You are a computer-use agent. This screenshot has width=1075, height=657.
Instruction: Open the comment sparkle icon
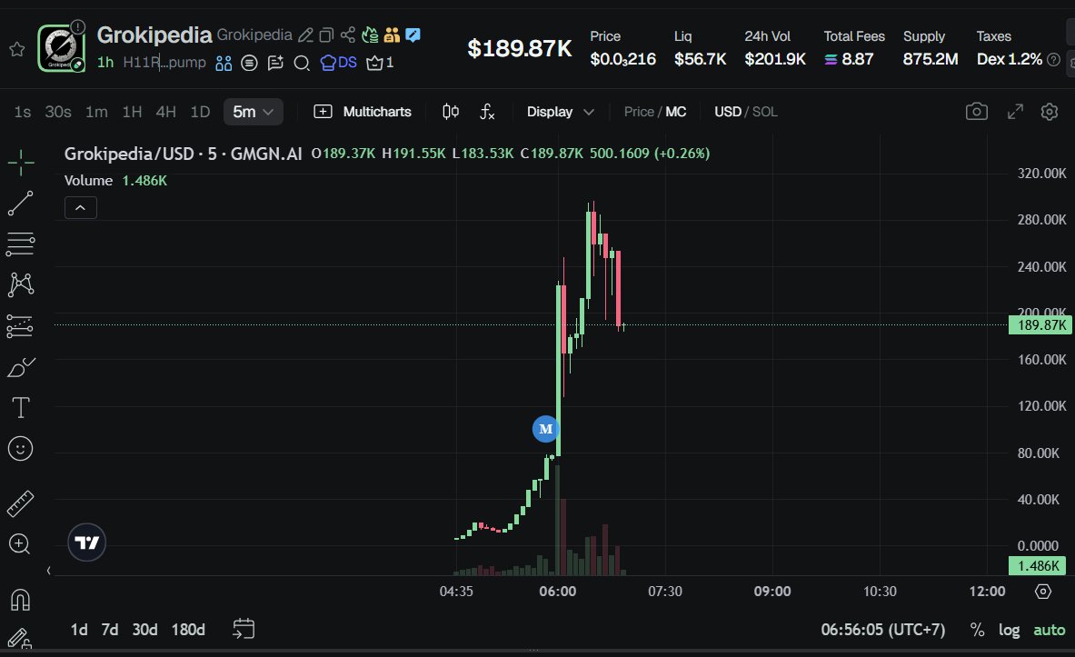(275, 63)
